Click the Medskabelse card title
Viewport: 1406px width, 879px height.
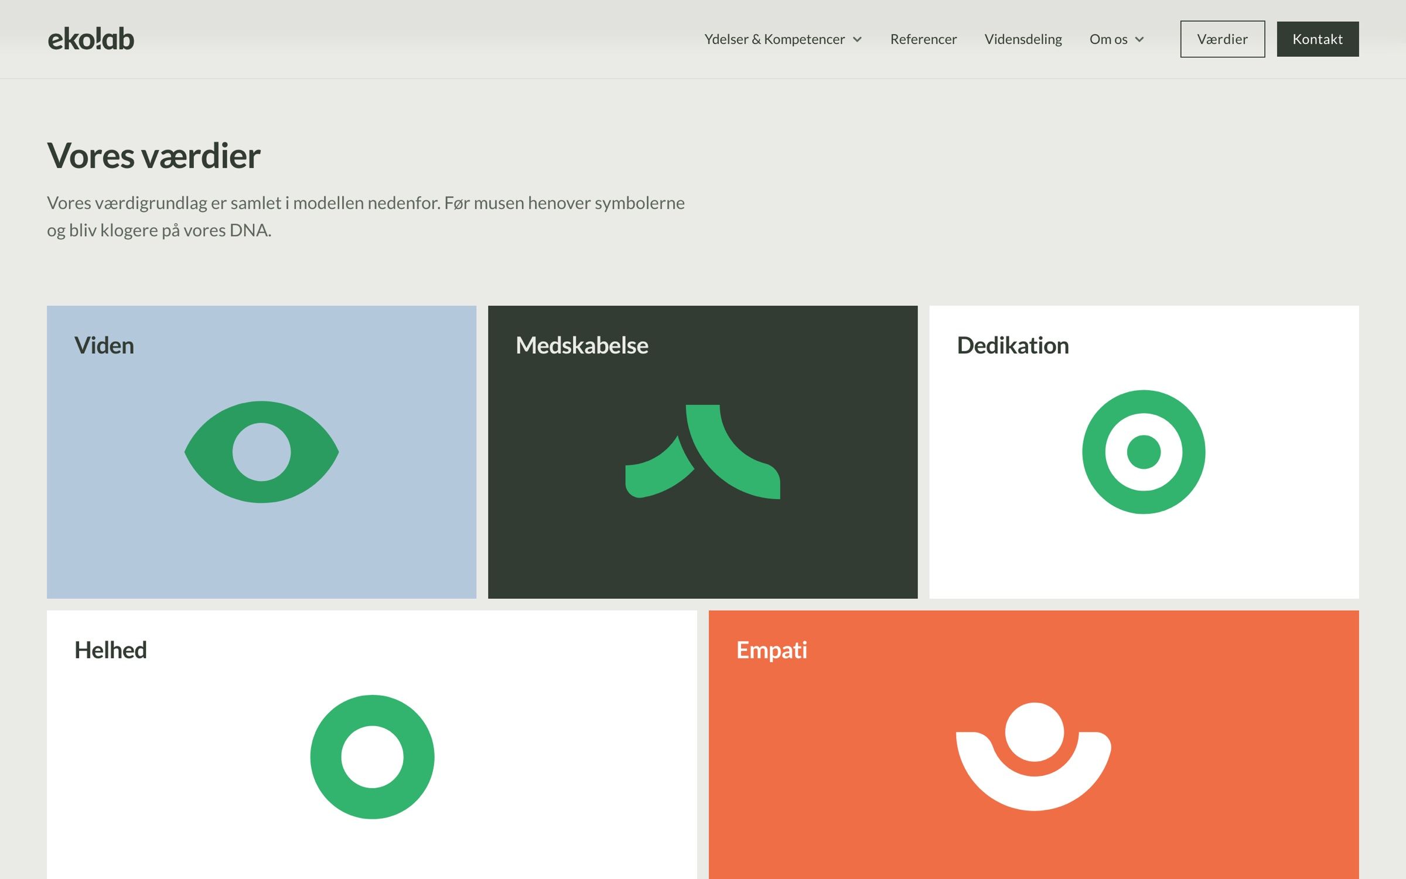click(x=582, y=345)
